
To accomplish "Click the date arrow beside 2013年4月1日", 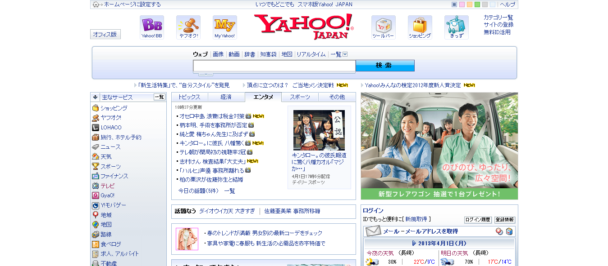I will [414, 243].
